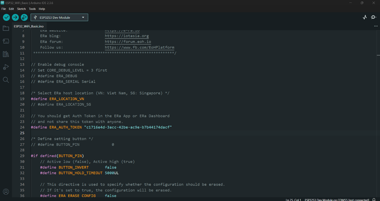
Task: Open the https://forum.eoh.io link
Action: click(128, 41)
